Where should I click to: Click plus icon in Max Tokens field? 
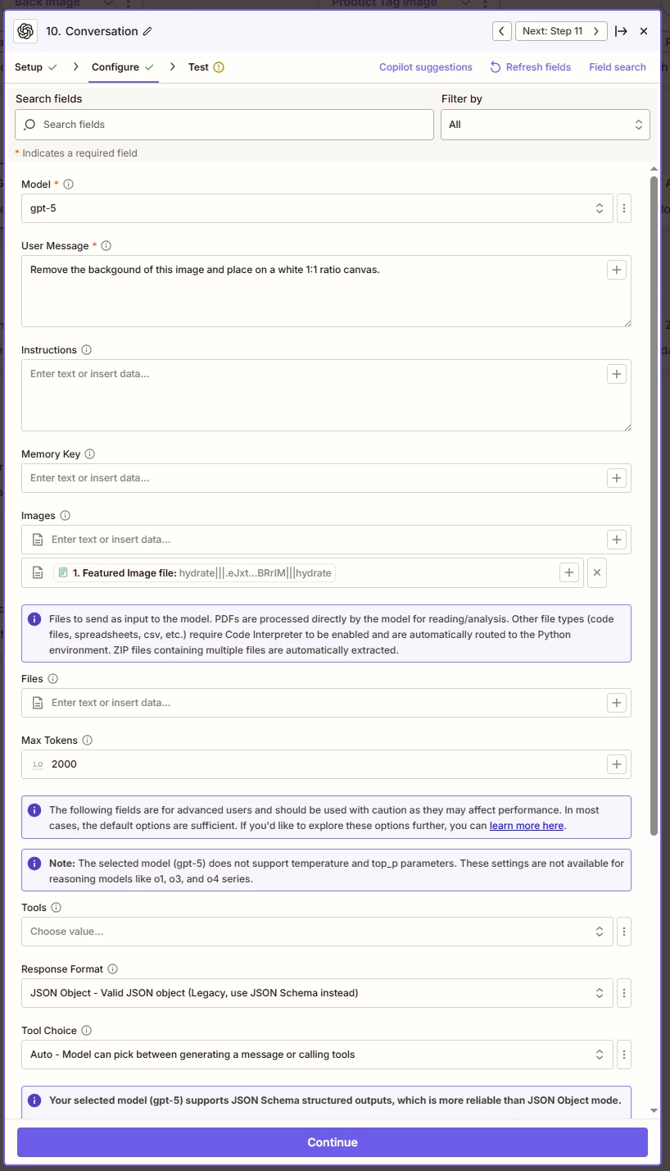617,764
